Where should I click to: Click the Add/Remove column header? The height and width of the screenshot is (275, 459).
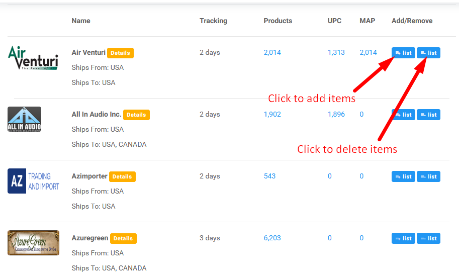[x=412, y=21]
